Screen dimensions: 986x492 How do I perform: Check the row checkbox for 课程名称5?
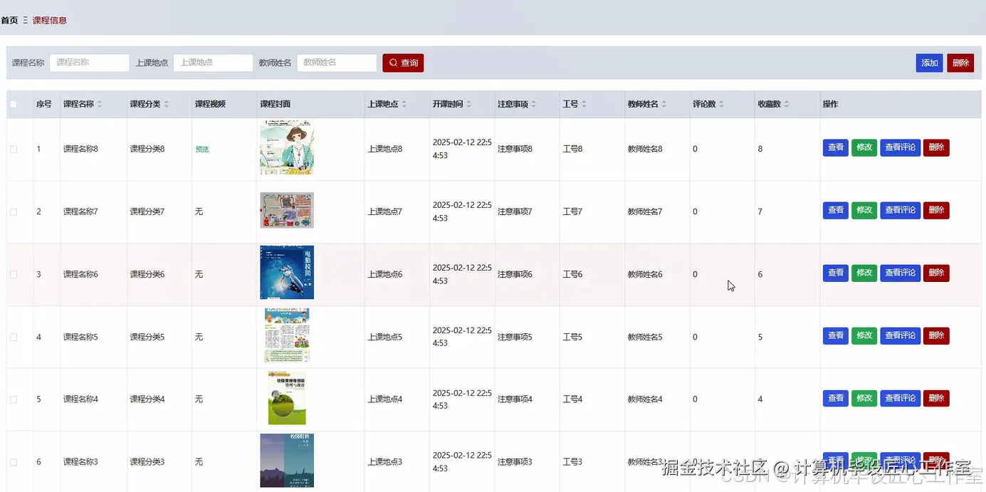[x=13, y=336]
